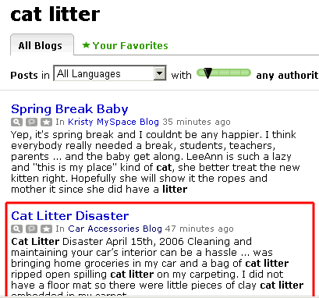Click the 47 minutes ago timestamp
Viewport: 319px width, 298px height.
(x=200, y=229)
